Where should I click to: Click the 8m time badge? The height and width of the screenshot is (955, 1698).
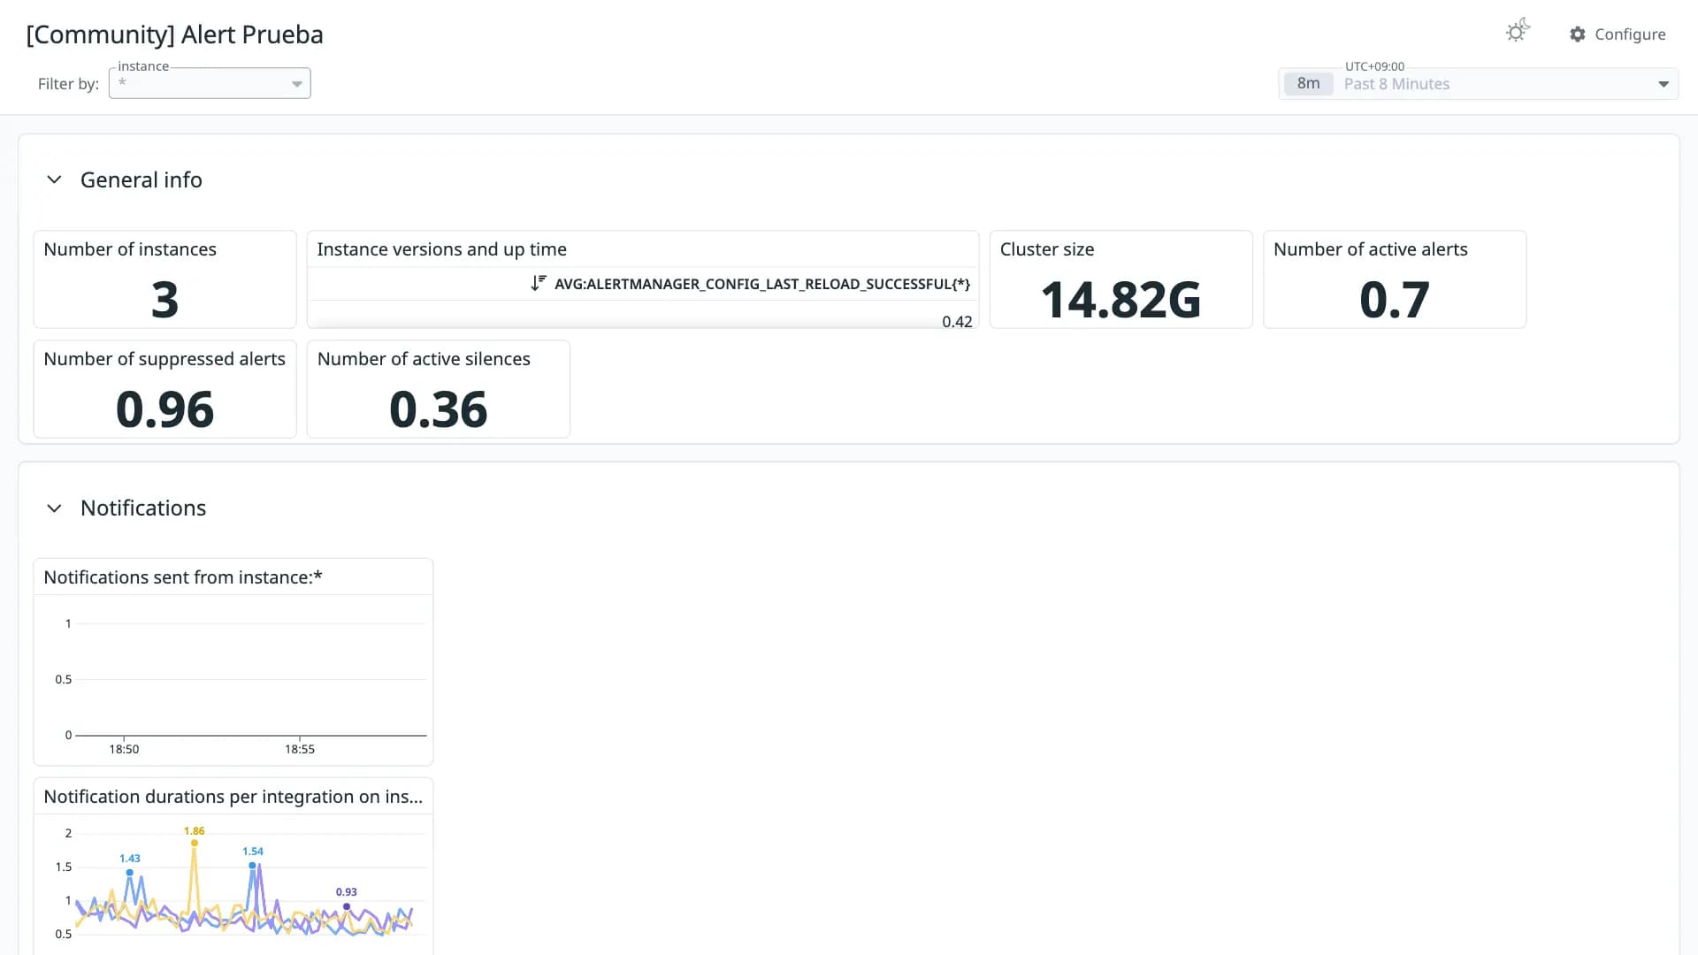1308,84
